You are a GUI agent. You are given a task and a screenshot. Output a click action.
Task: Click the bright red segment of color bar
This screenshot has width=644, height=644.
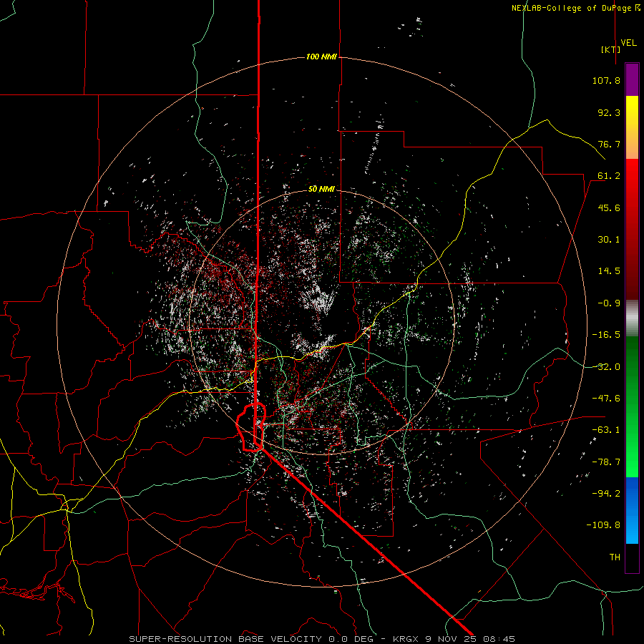tap(632, 177)
